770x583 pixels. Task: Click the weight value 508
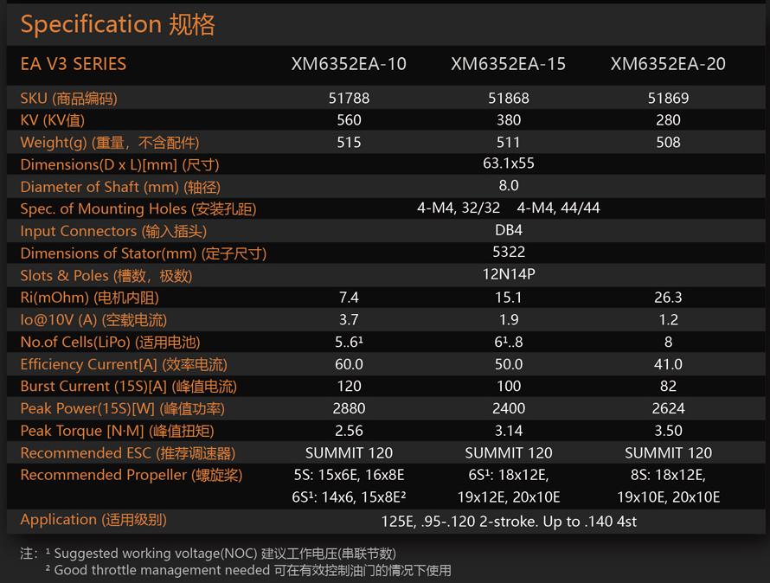click(x=668, y=142)
